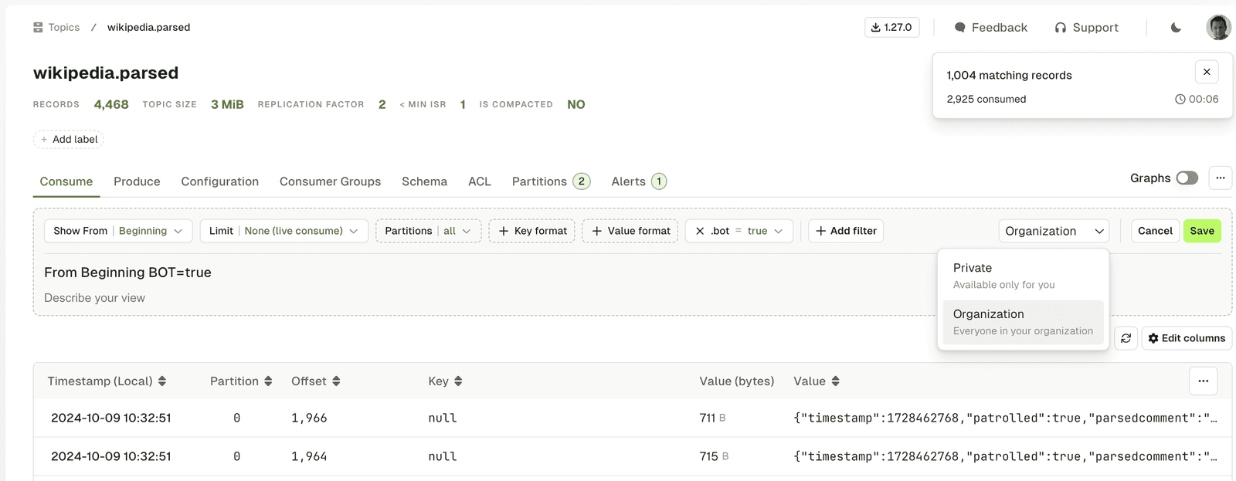
Task: Open the Limit live consume dropdown
Action: 284,231
